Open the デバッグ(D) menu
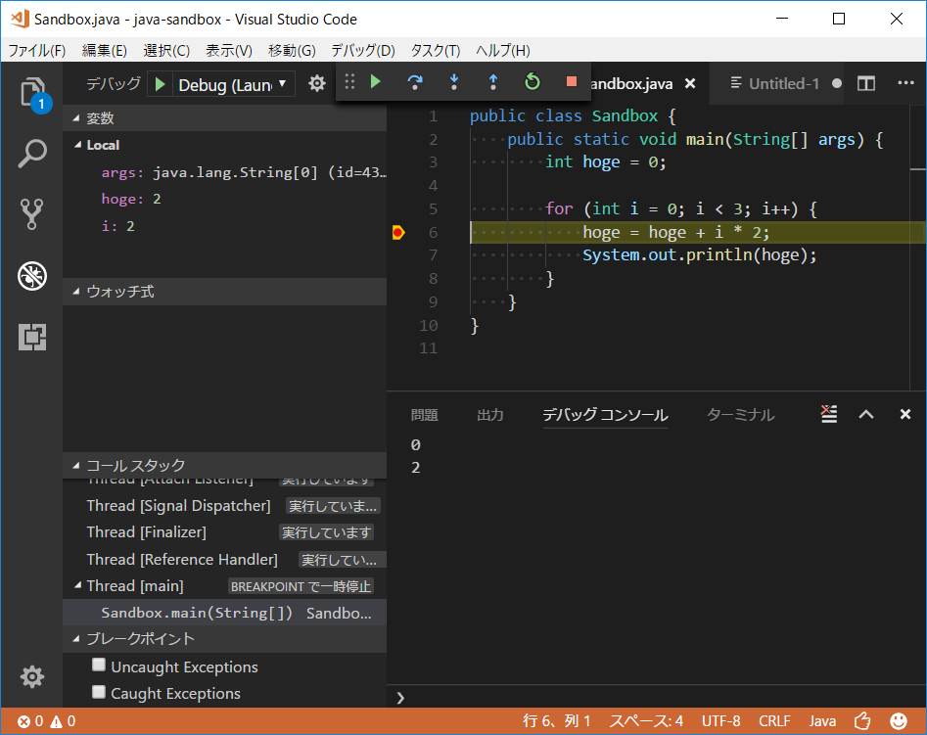The height and width of the screenshot is (735, 927). pos(362,50)
